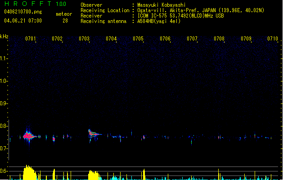Click the 0.8 kHz frequency tick label
283x180 pixels.
click(x=4, y=126)
